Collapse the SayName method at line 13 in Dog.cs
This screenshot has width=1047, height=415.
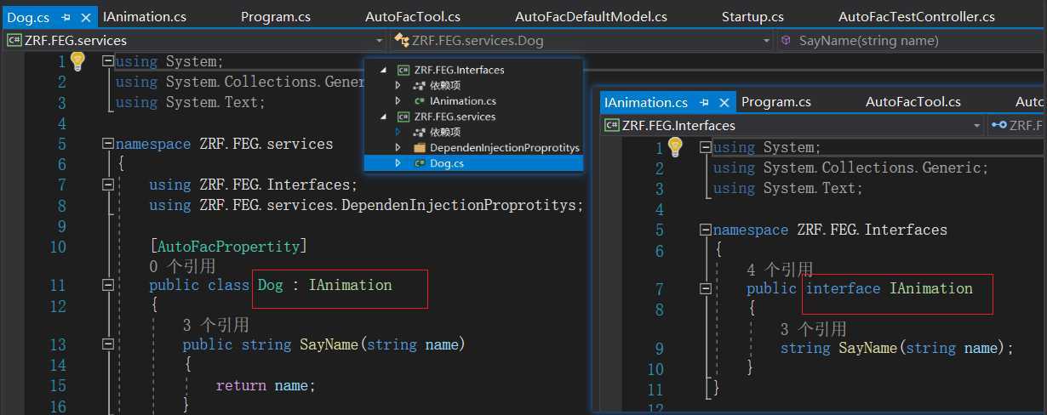point(107,344)
